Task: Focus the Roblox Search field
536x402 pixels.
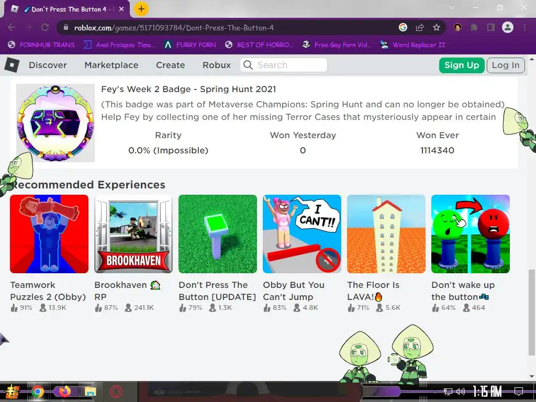Action: (x=284, y=65)
